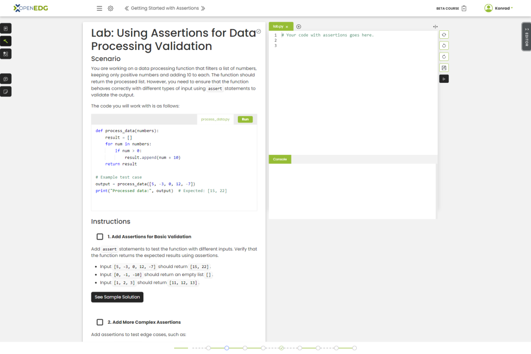Click the green Run button for process_data.py
Image resolution: width=531 pixels, height=354 pixels.
pyautogui.click(x=245, y=119)
